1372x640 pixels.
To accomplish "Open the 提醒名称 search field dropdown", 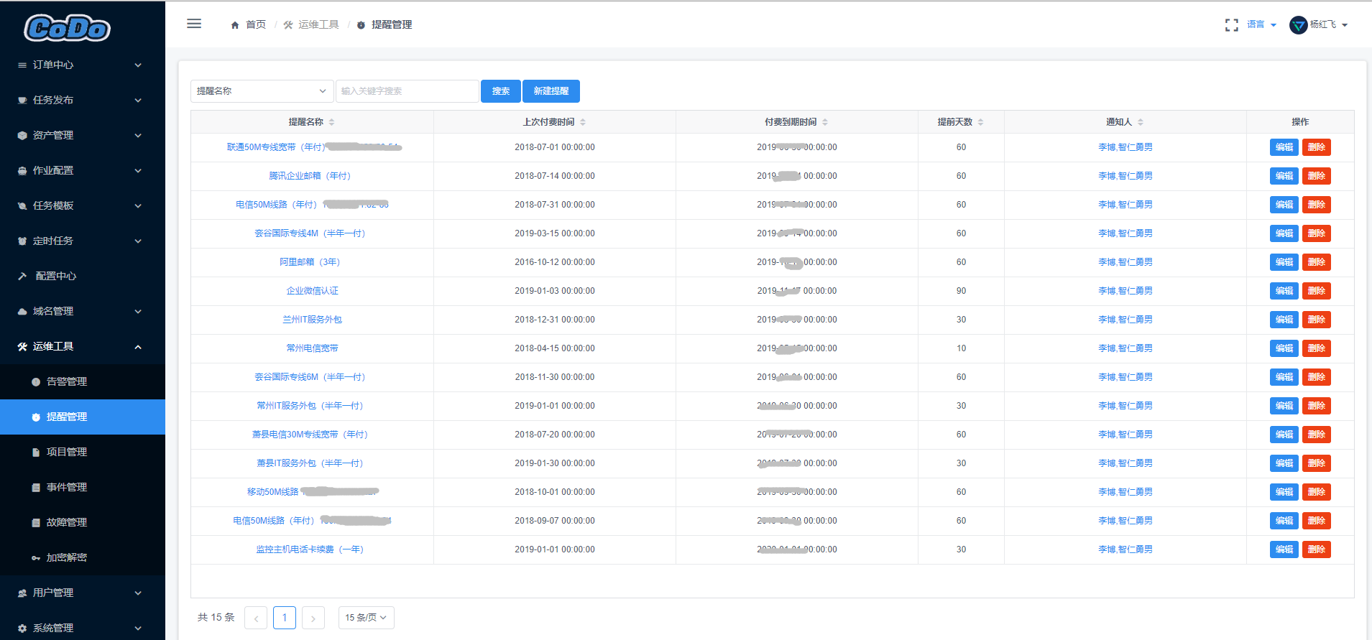I will 262,91.
